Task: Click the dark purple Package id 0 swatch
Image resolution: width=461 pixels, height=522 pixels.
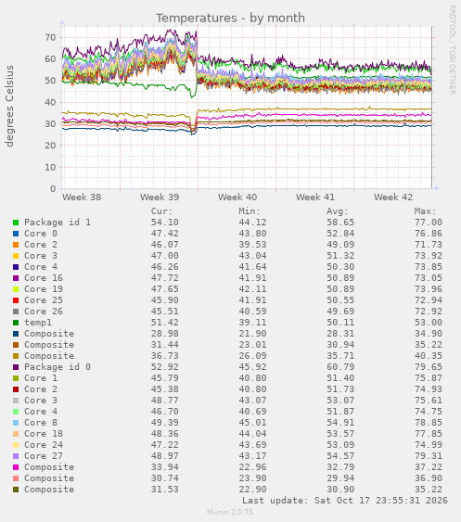Action: click(16, 367)
